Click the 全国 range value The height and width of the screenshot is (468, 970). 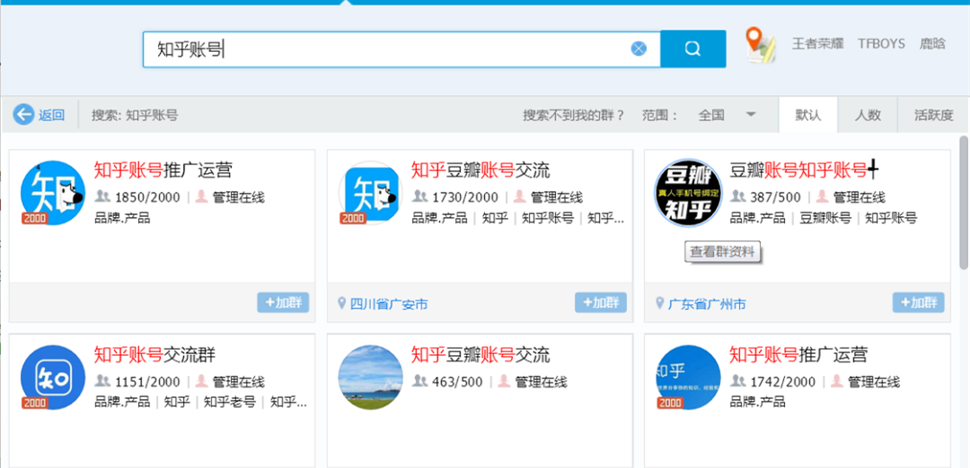711,115
